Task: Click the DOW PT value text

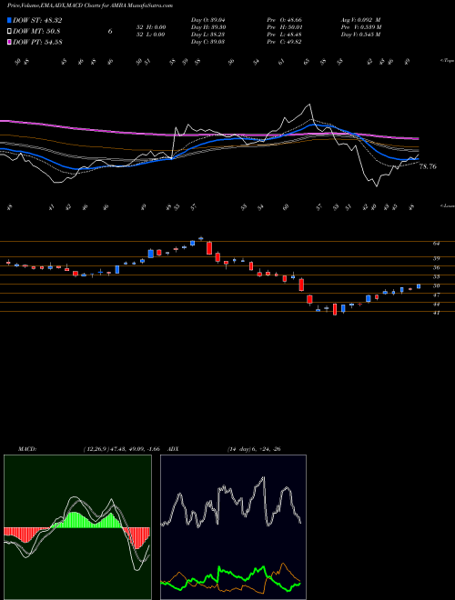Action: pos(37,42)
